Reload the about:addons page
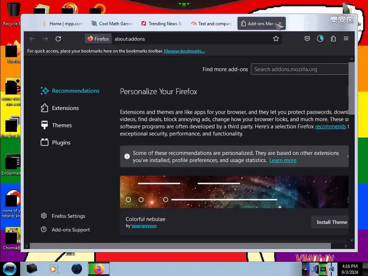 click(x=58, y=39)
